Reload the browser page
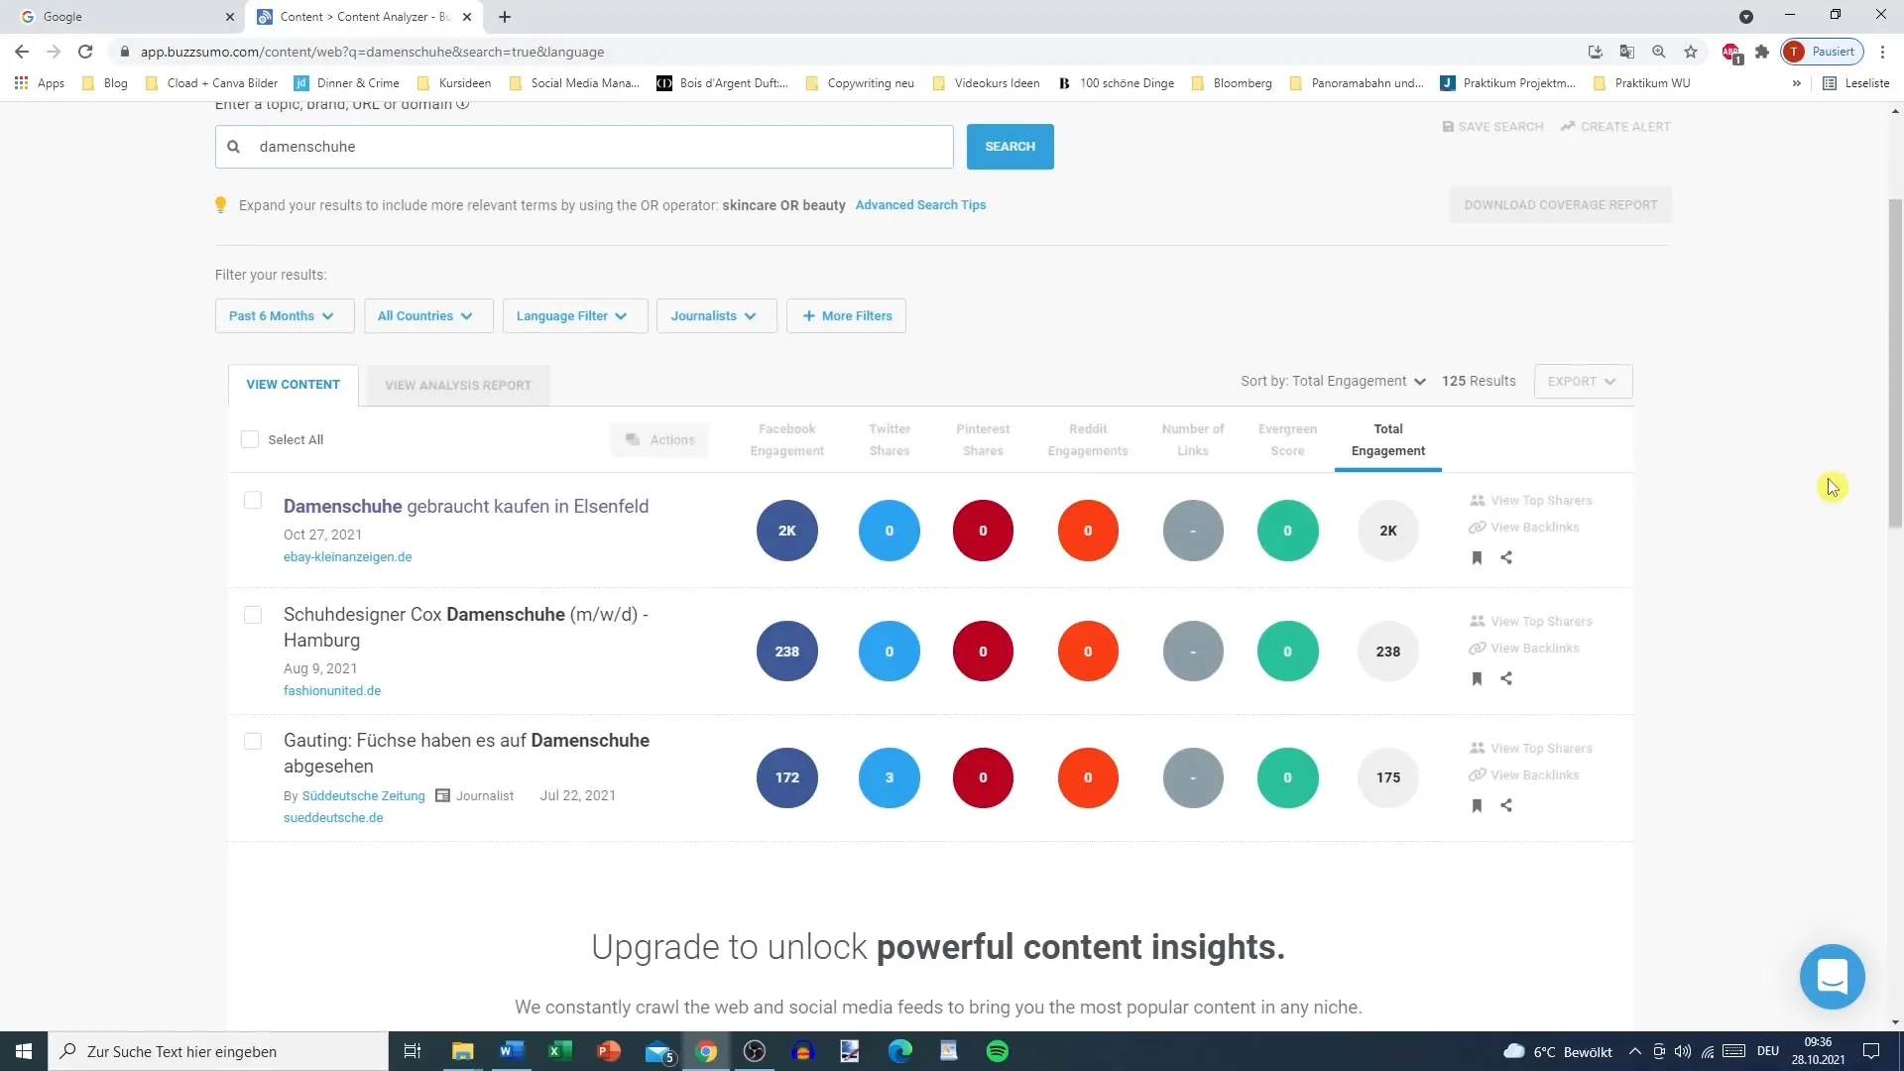The image size is (1904, 1071). (85, 52)
